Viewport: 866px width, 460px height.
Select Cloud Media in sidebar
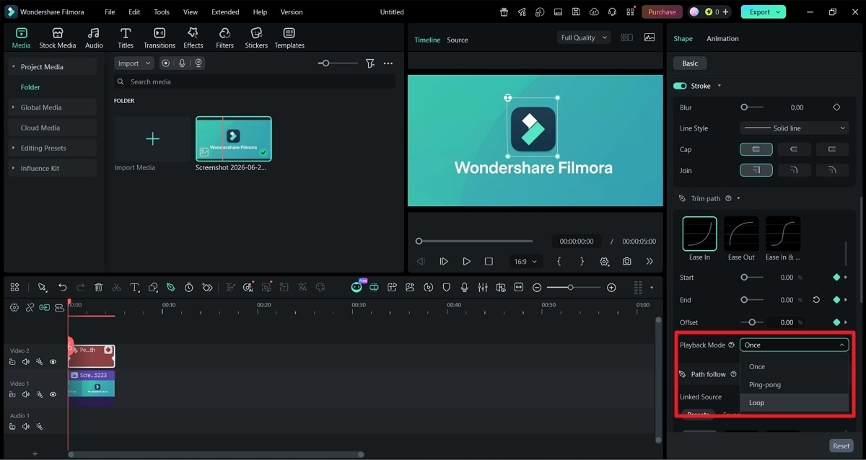point(52,128)
